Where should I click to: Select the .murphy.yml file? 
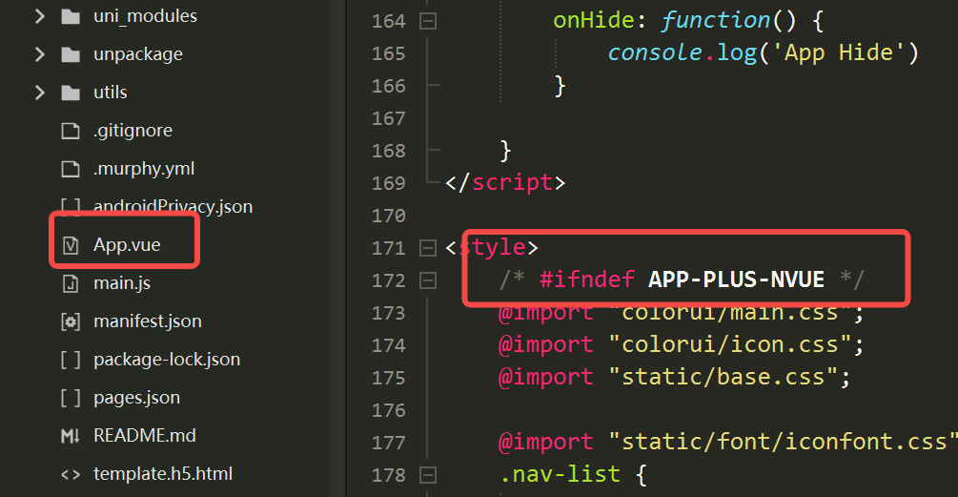pyautogui.click(x=143, y=169)
